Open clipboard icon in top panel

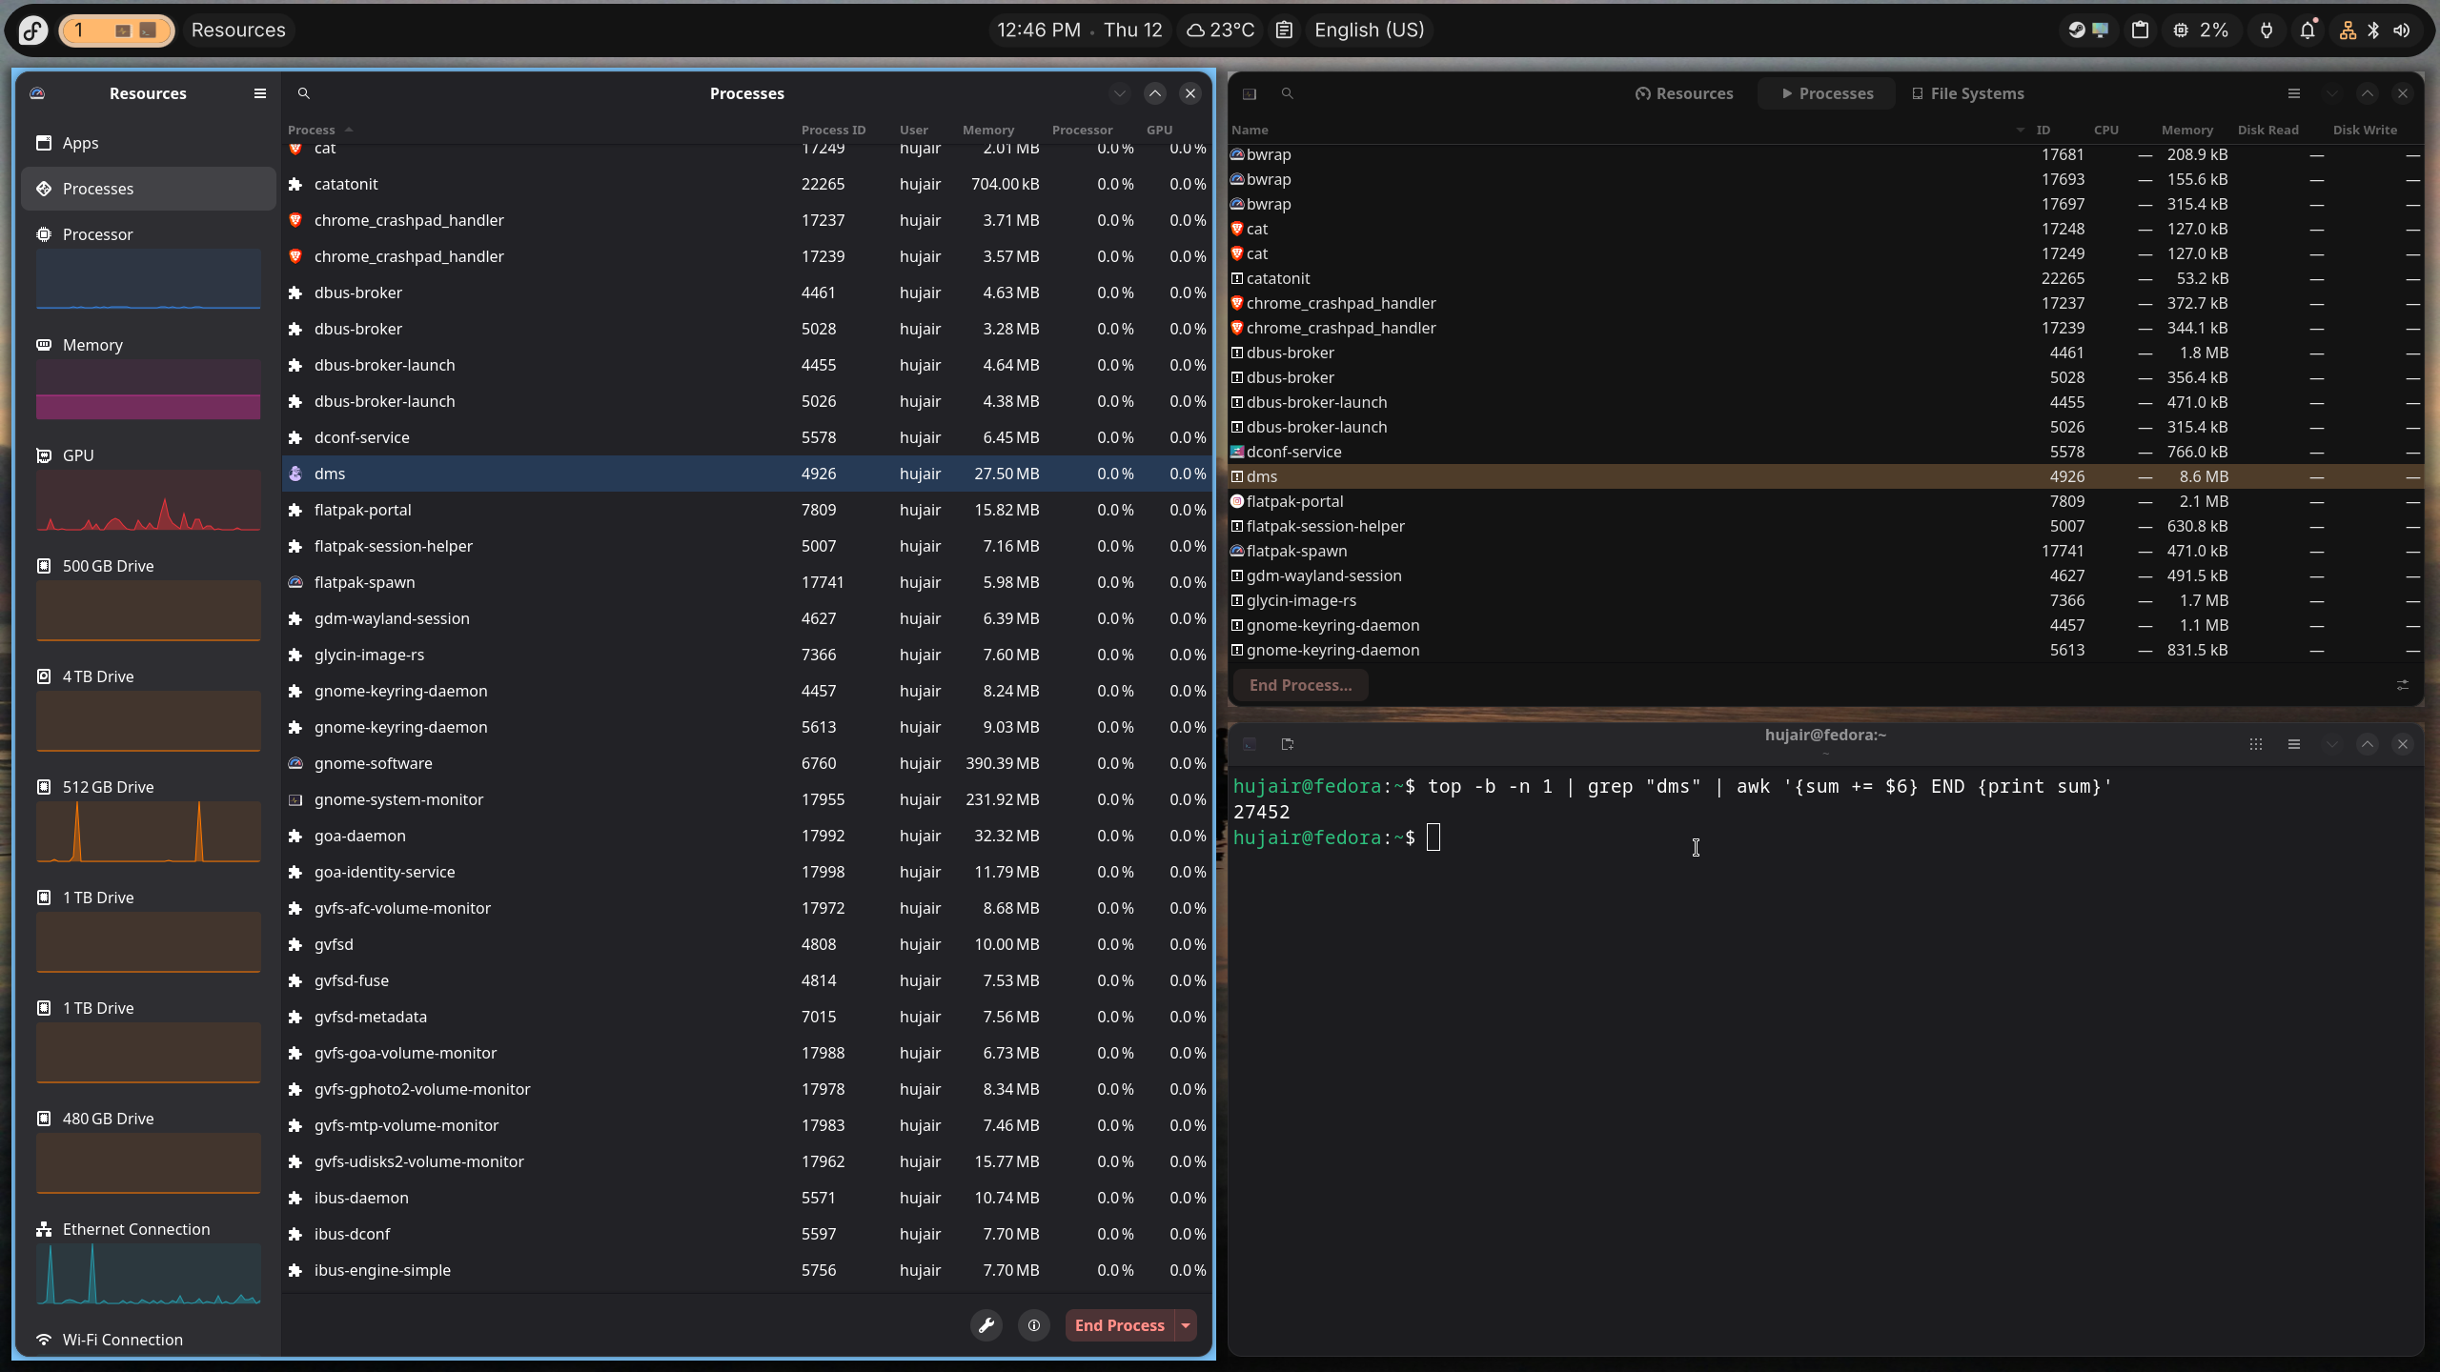(x=2140, y=30)
